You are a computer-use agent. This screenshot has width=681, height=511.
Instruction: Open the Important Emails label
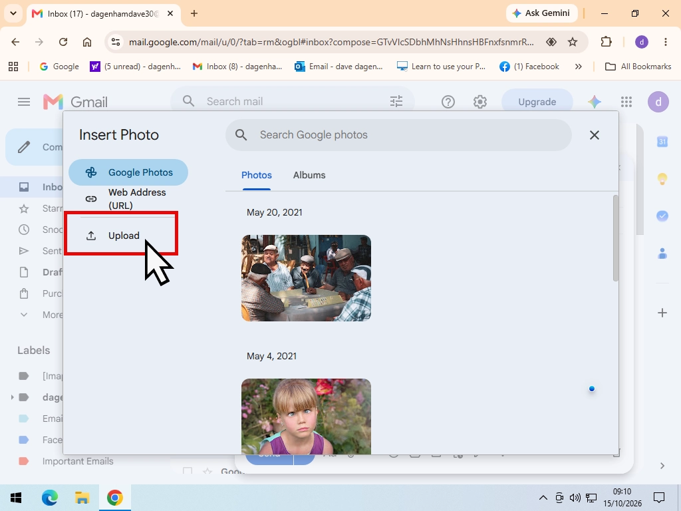coord(77,461)
